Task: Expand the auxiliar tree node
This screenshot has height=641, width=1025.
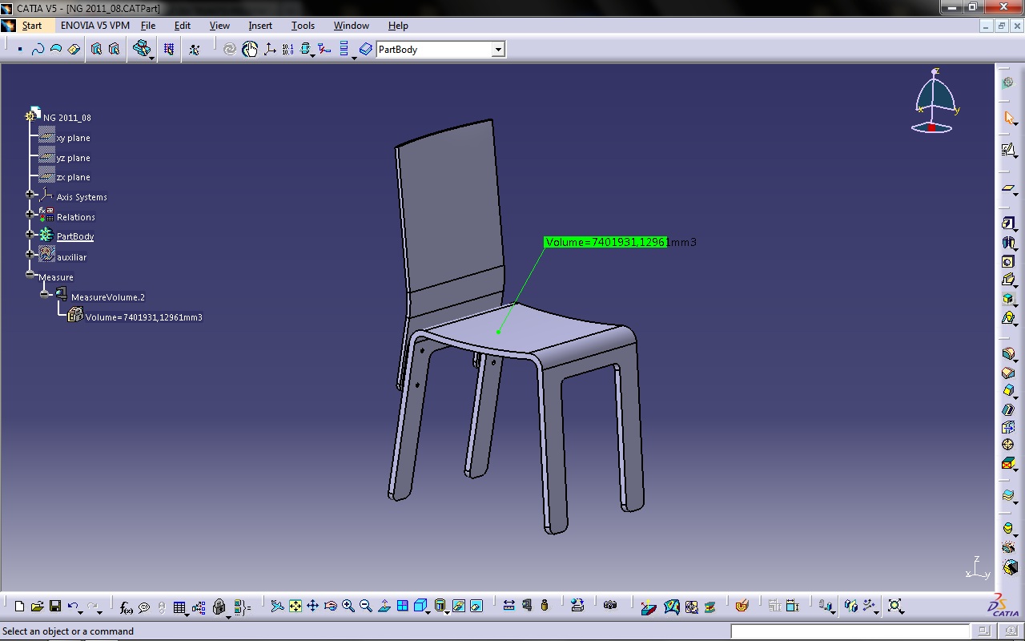Action: tap(30, 254)
